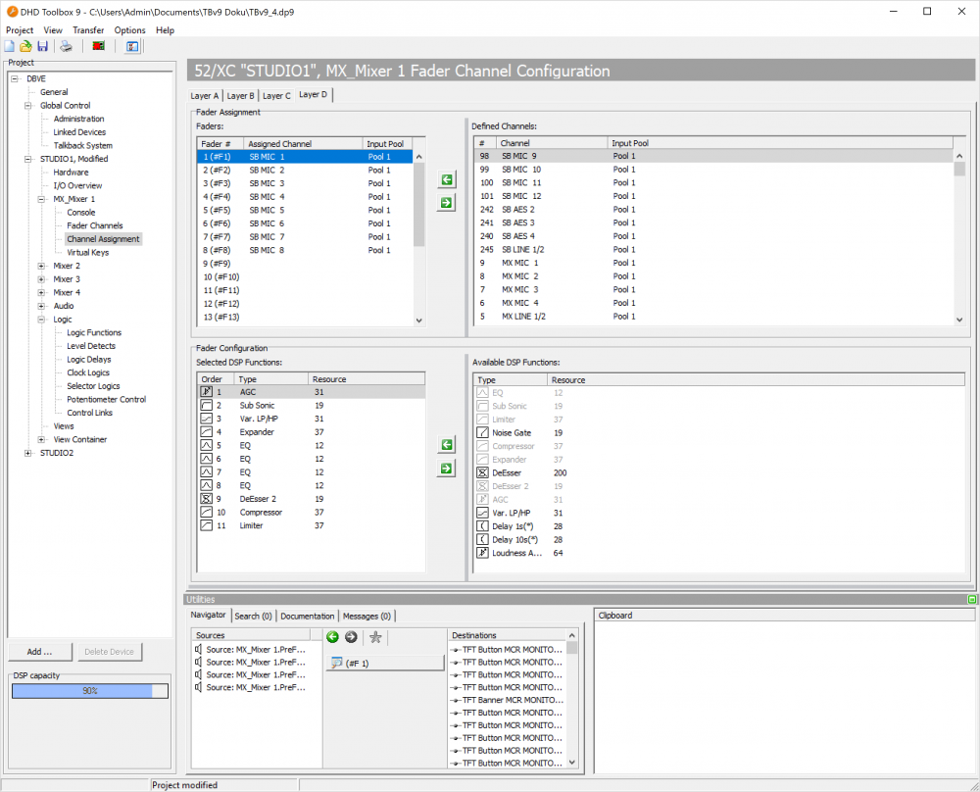Viewport: 980px width, 792px height.
Task: Click the print icon in the toolbar
Action: (x=65, y=45)
